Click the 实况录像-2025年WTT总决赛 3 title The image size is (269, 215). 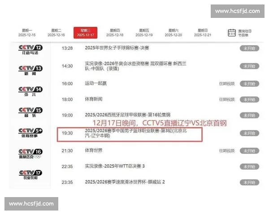(115, 166)
